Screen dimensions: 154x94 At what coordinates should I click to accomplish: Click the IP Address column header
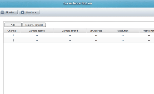pos(96,31)
